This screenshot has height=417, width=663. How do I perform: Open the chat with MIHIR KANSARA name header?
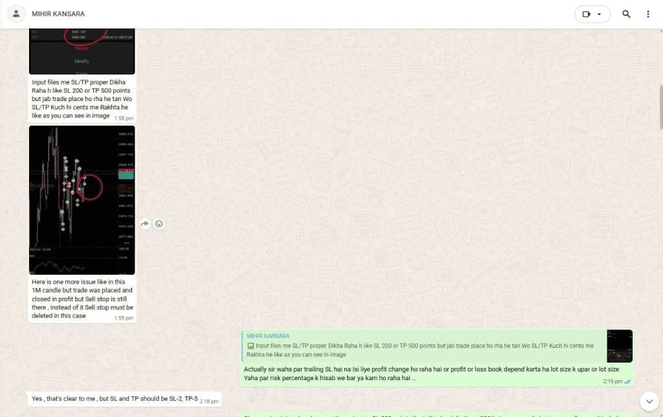point(58,14)
